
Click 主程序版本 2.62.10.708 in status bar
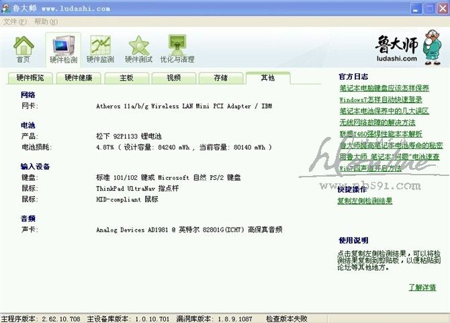tap(41, 319)
